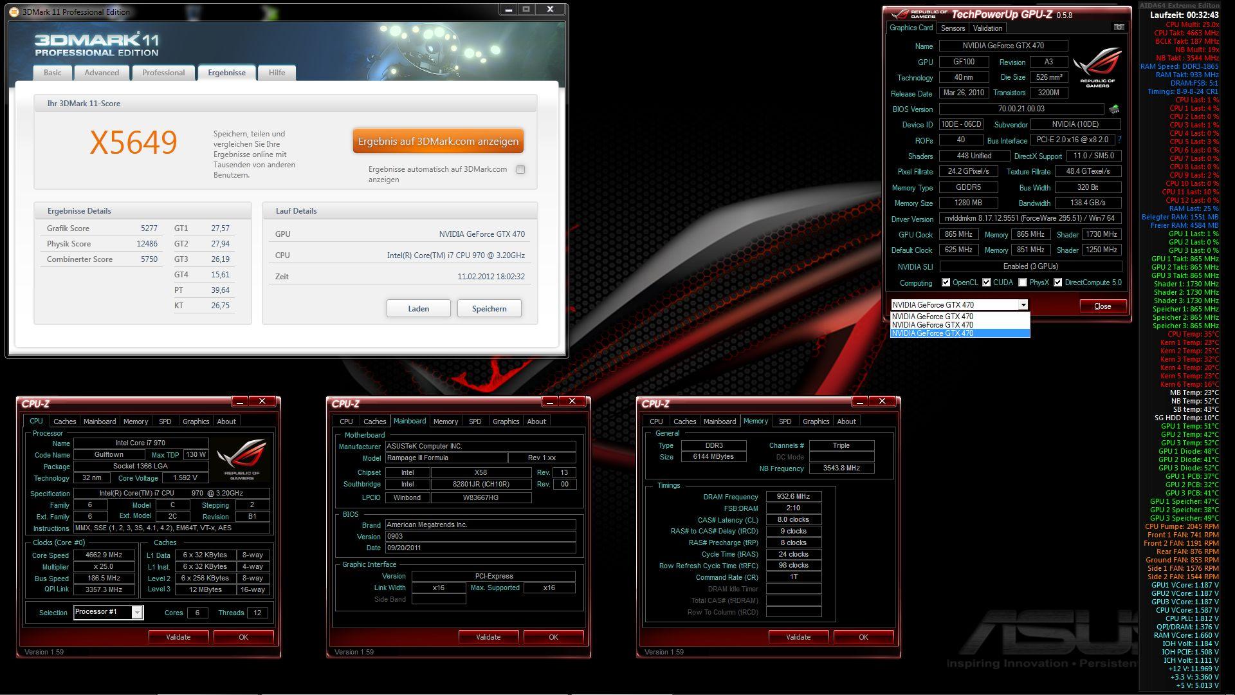Click the Combinierter Score value 5750

click(x=149, y=259)
